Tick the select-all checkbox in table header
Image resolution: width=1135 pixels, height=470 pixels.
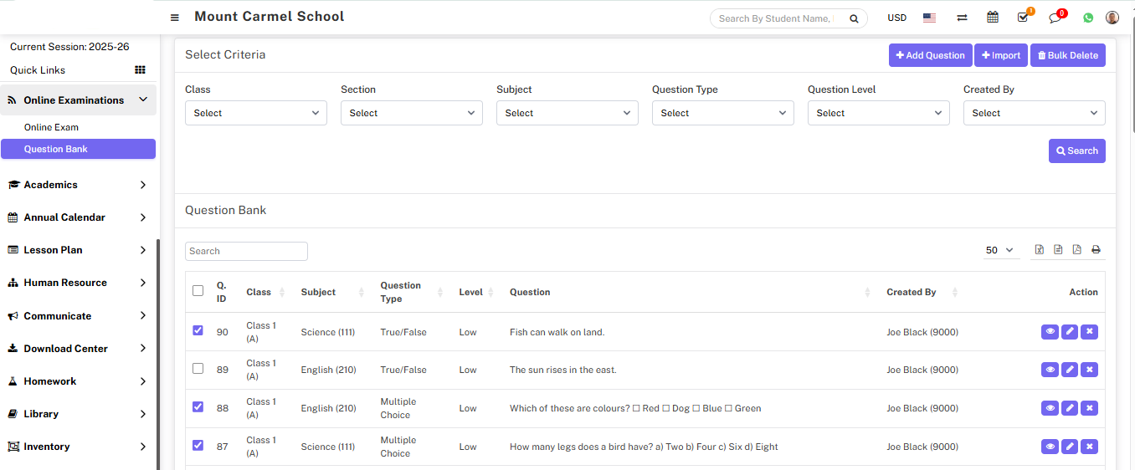click(198, 291)
